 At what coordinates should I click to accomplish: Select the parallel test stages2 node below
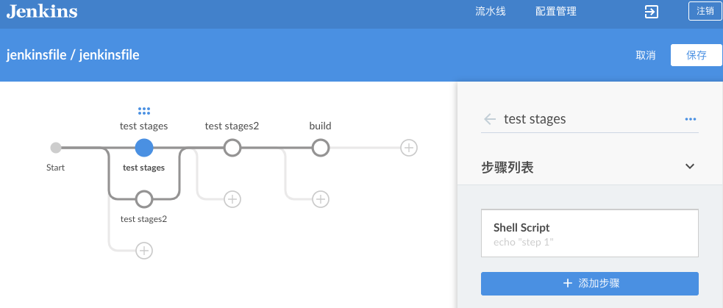[144, 199]
